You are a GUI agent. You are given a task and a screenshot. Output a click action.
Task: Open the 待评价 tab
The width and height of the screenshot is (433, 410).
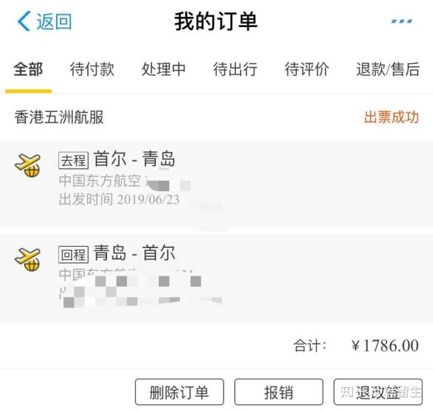pos(307,69)
